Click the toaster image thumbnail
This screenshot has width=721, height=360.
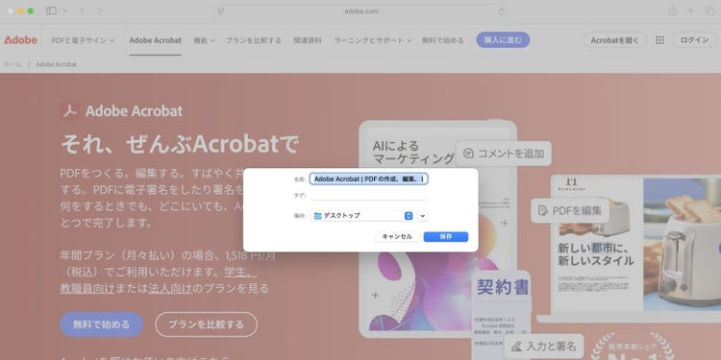click(x=682, y=244)
